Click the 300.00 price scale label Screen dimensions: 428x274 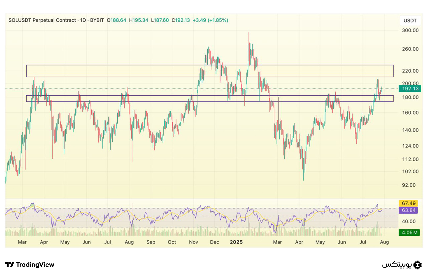pyautogui.click(x=410, y=30)
